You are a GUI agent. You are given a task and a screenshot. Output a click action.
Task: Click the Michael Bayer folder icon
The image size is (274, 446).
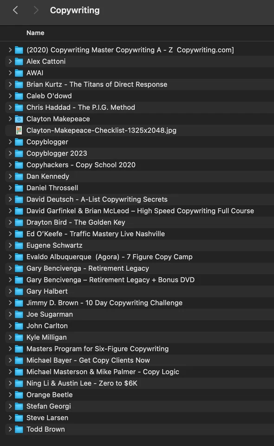pyautogui.click(x=19, y=361)
